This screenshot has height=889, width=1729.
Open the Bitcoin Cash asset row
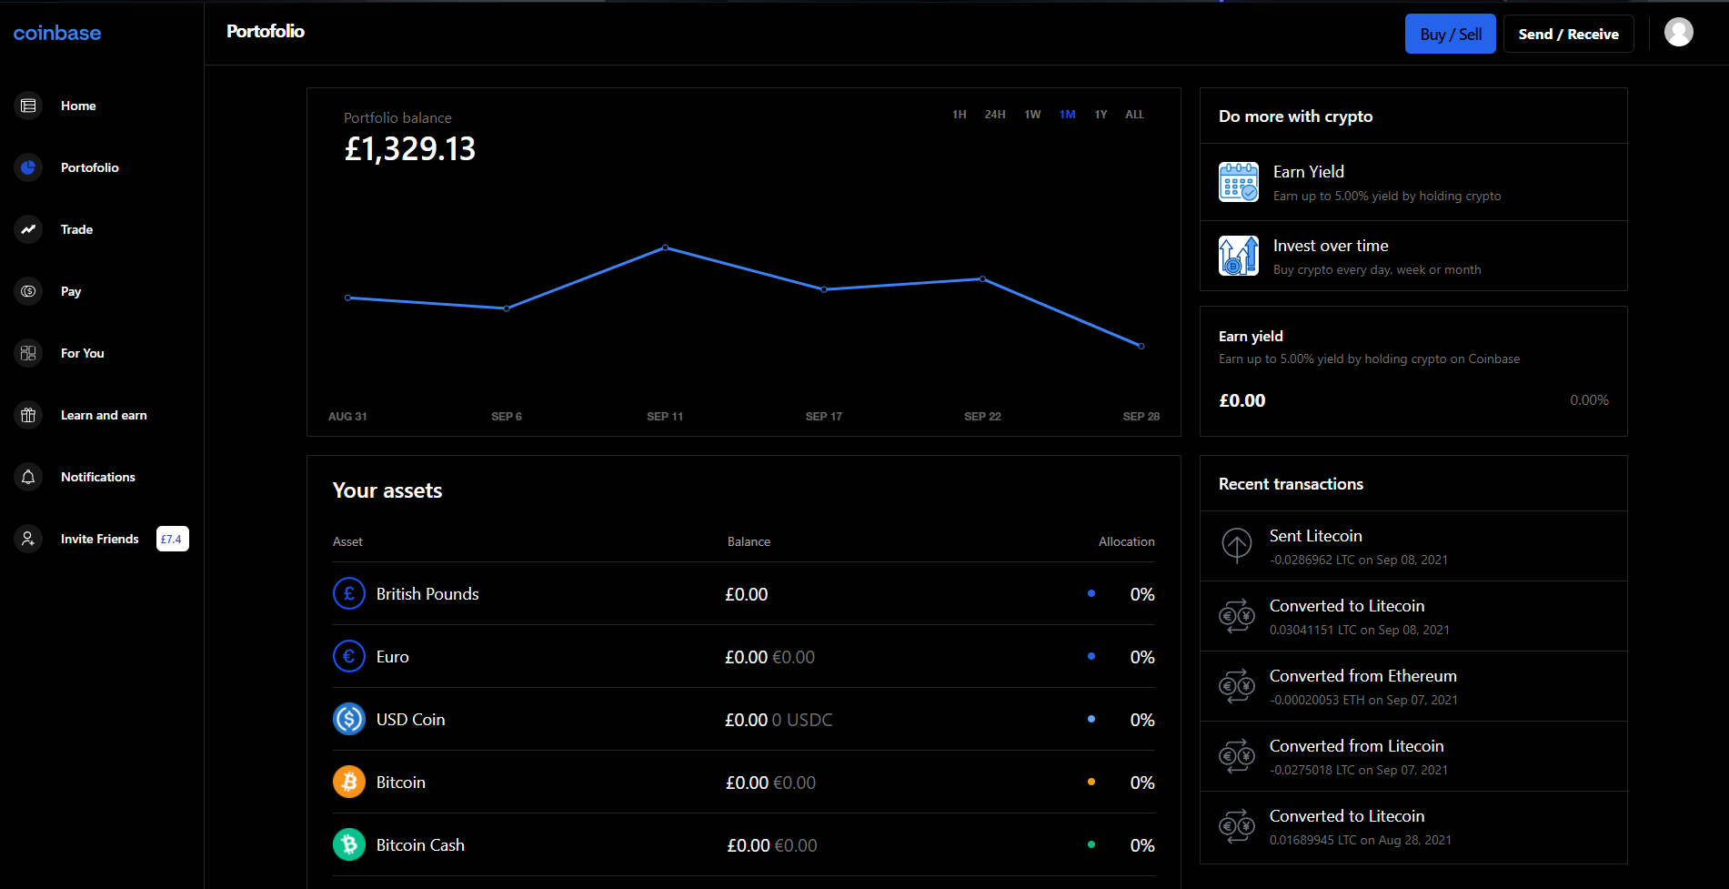(744, 845)
